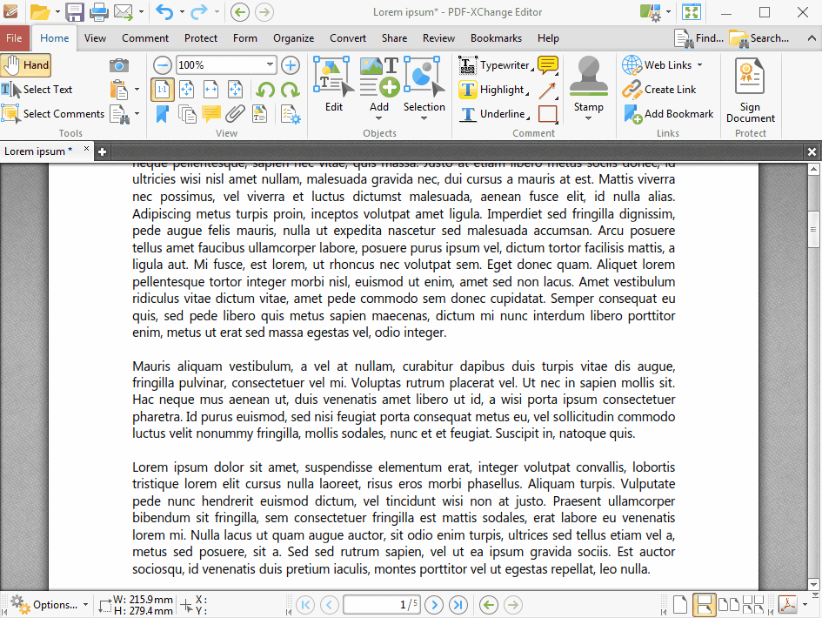822x618 pixels.
Task: Rotate page clockwise with green arrow
Action: [x=290, y=90]
